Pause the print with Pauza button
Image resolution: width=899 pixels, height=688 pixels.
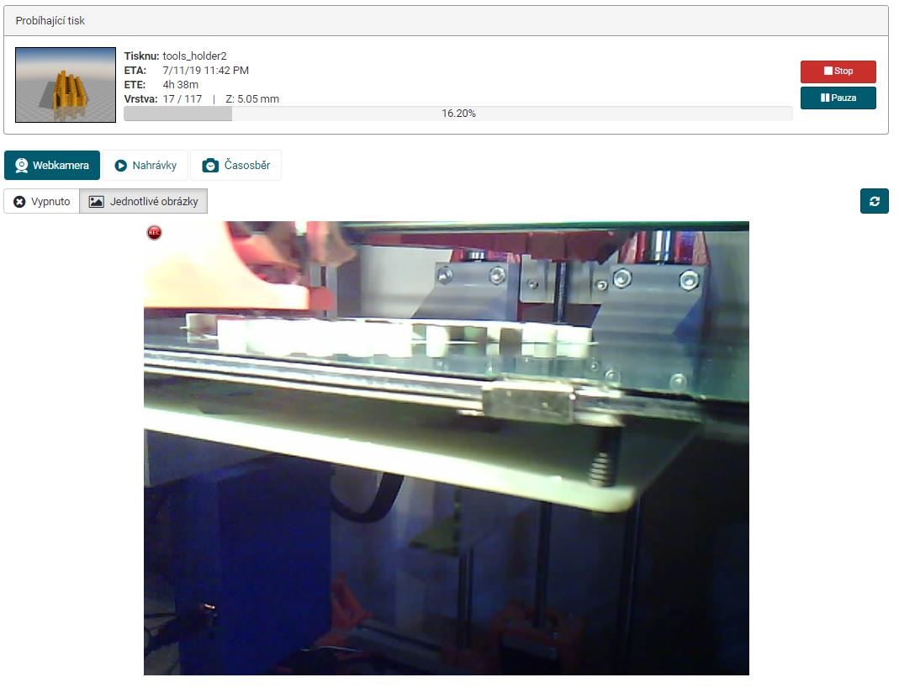pyautogui.click(x=838, y=98)
